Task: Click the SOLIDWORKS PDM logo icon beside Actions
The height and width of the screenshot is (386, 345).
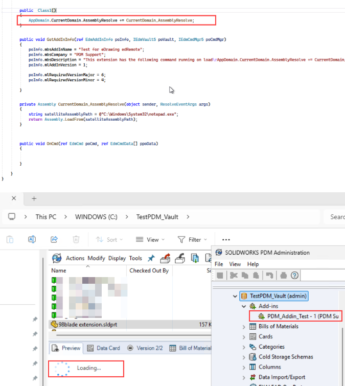Action: pos(57,258)
